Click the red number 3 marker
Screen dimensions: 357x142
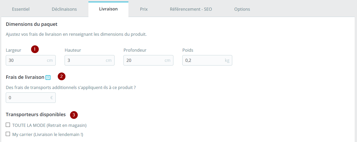point(74,115)
